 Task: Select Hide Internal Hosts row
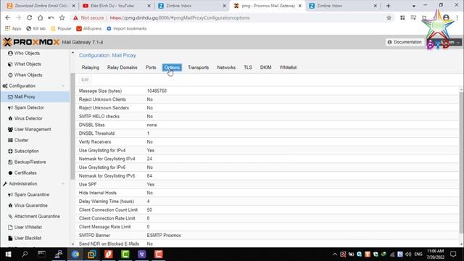[268, 193]
